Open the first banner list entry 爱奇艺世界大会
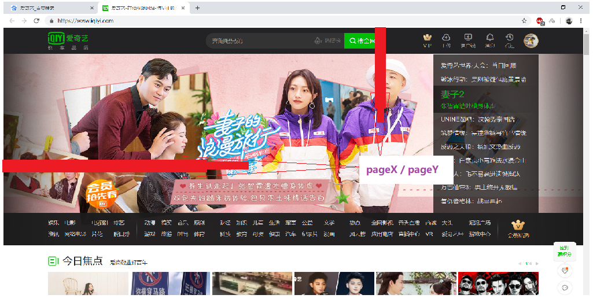Viewport: 593px width, 302px height. [x=478, y=65]
